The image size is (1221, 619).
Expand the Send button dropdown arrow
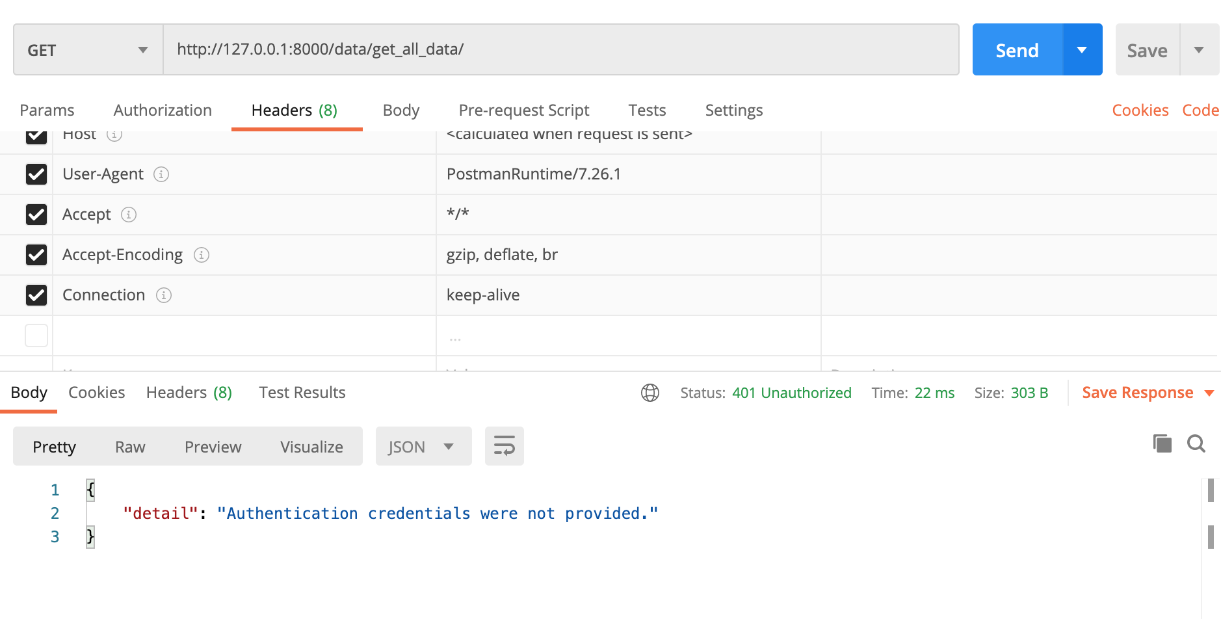tap(1082, 50)
